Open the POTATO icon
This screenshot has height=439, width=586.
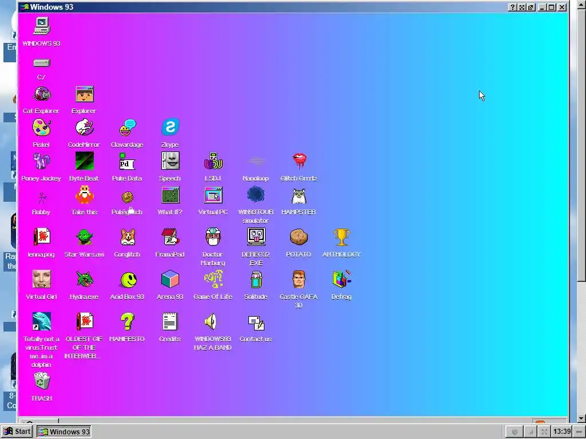coord(299,237)
